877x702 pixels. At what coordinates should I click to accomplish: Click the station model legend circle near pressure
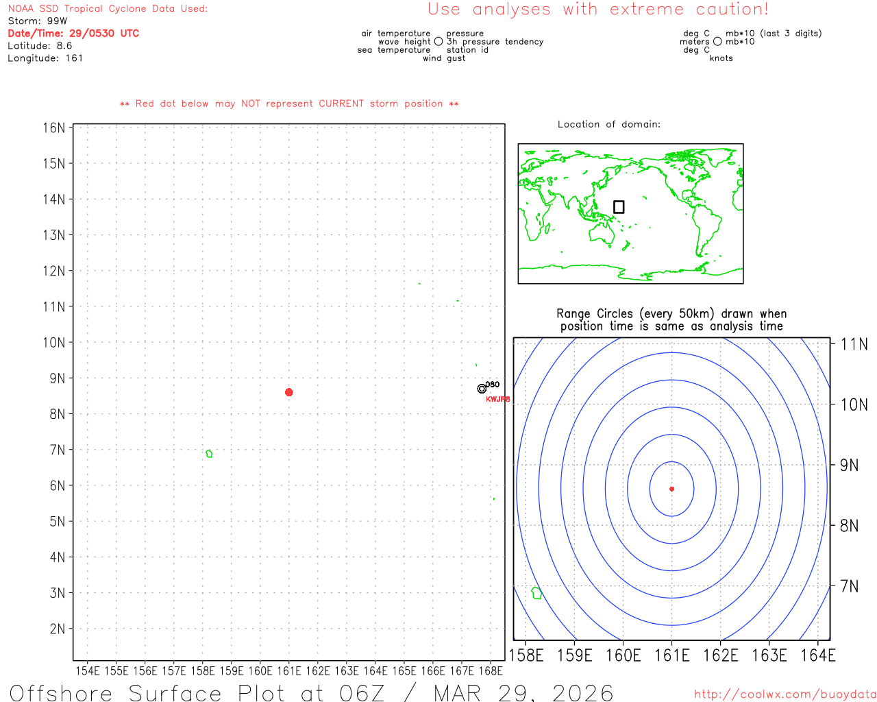(438, 42)
